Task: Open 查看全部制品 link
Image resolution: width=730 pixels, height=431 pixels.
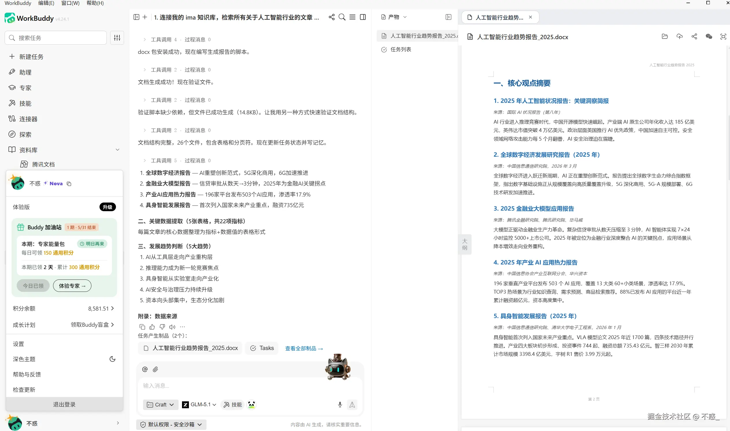Action: tap(304, 348)
